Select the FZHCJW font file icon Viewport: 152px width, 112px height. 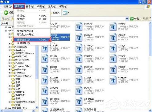point(45,48)
